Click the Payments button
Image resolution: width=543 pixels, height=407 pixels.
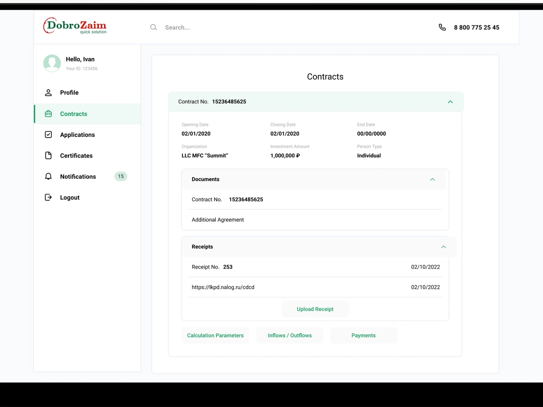364,335
